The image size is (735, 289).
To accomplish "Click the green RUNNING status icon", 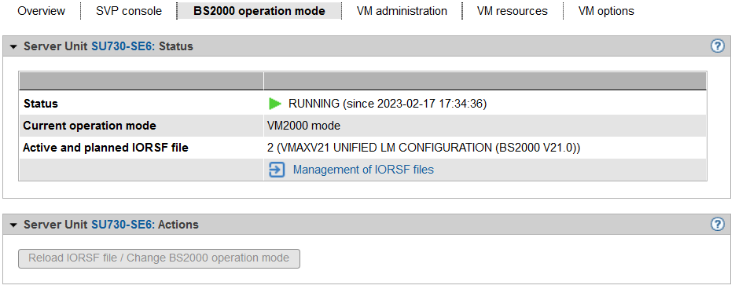I will click(275, 104).
